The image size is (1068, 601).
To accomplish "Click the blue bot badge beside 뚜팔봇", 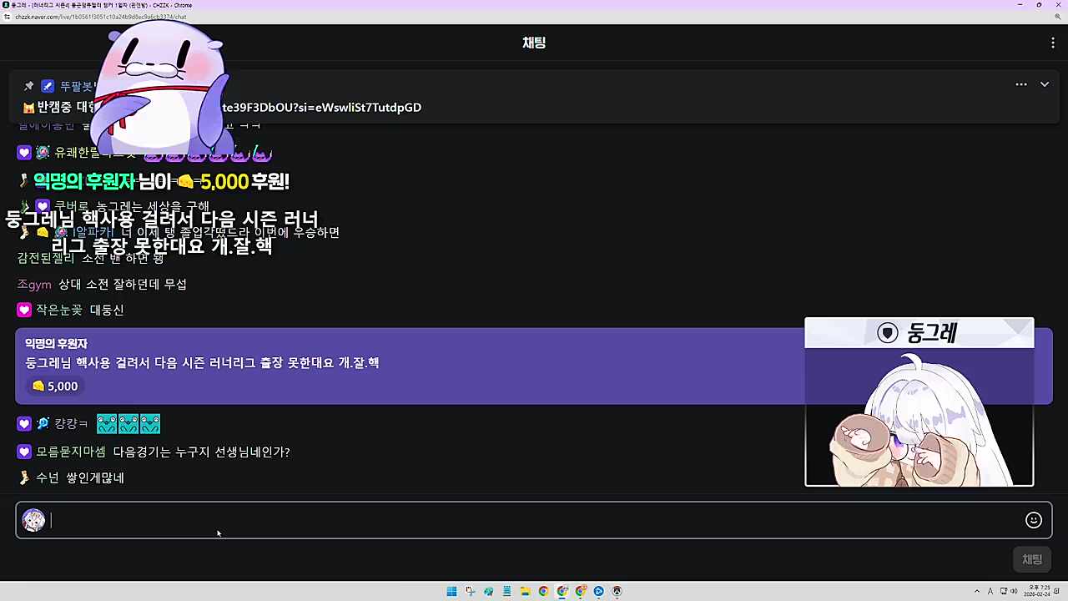I will [48, 85].
